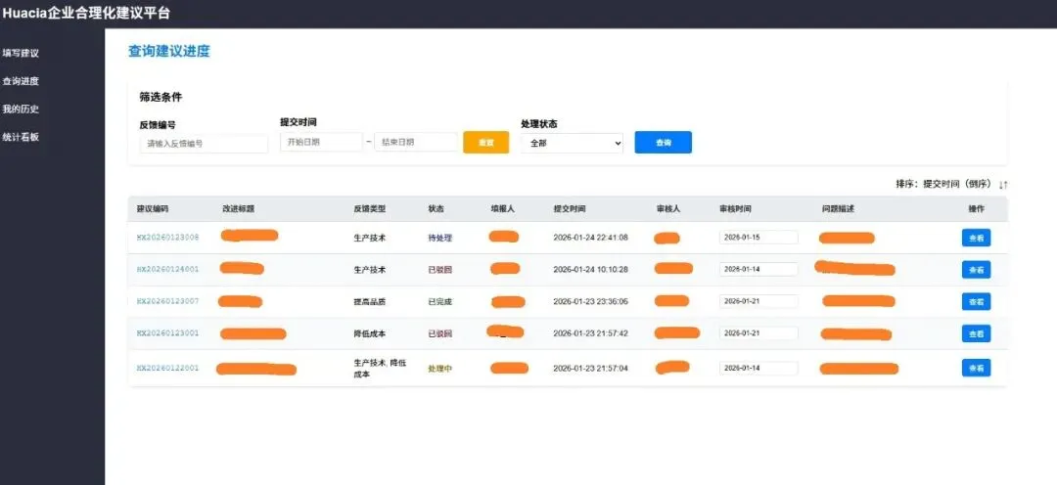Click the 已完成 status text
Image resolution: width=1057 pixels, height=485 pixels.
(x=440, y=302)
